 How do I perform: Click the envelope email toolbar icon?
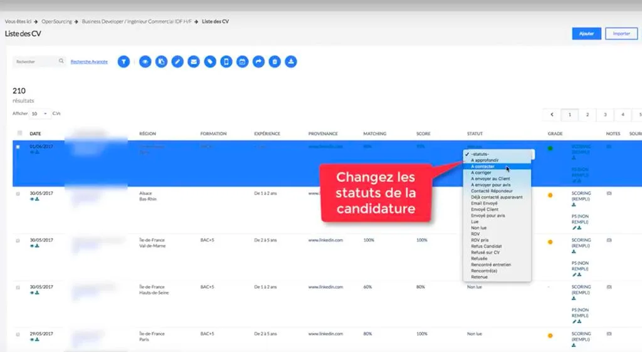[x=194, y=62]
